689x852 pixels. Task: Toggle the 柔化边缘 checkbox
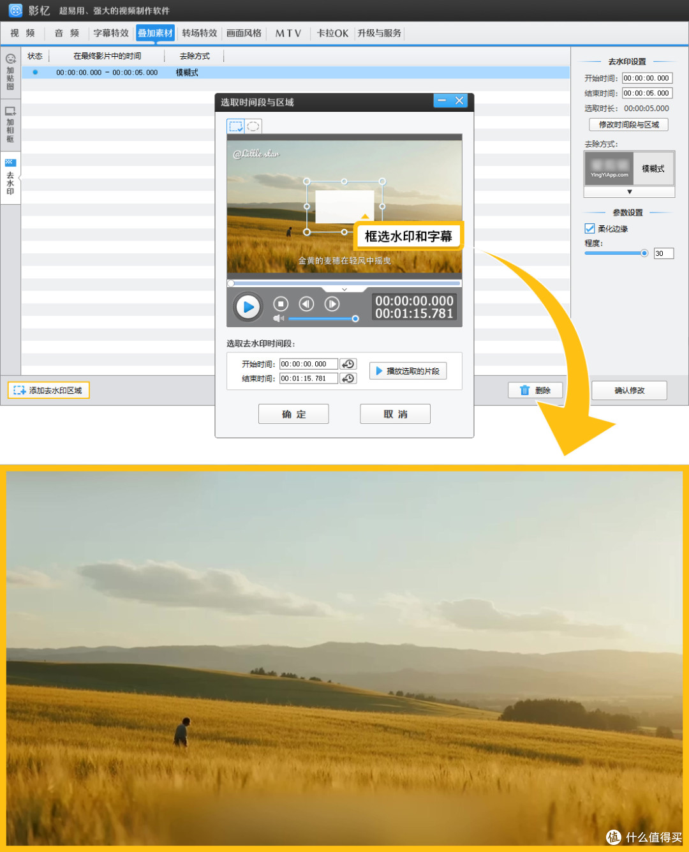coord(590,228)
